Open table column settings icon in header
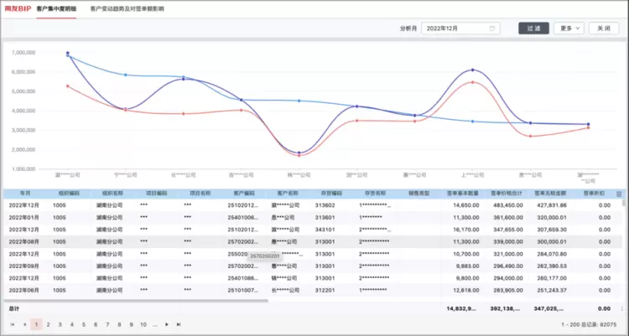 pos(620,194)
